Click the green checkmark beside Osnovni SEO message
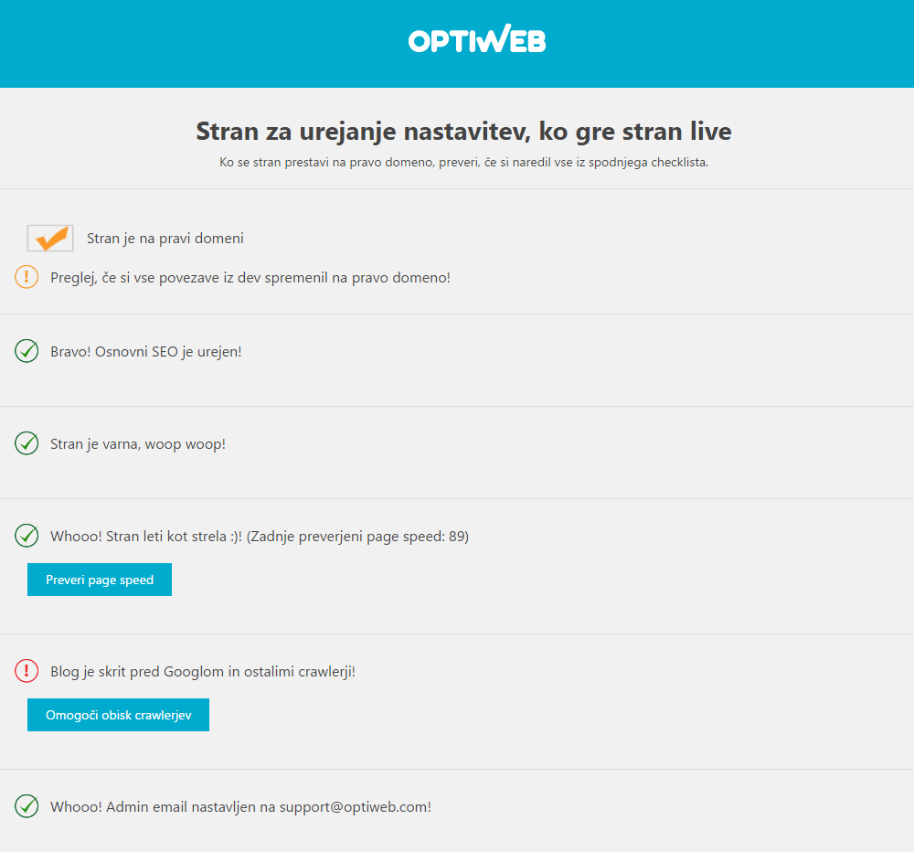Screen dimensions: 914x852 [x=27, y=351]
